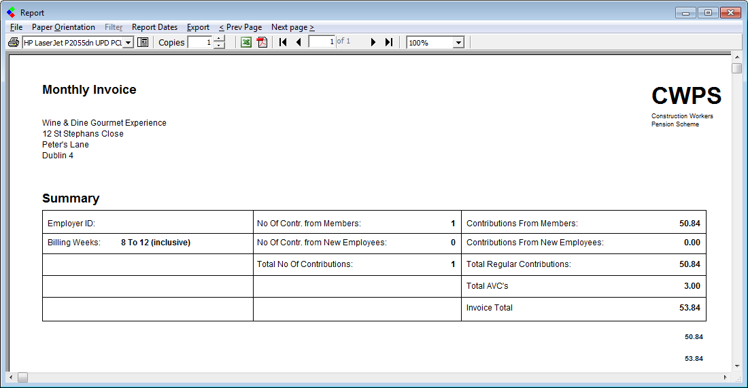This screenshot has height=388, width=748.
Task: Go to previous page arrow icon
Action: tap(298, 42)
